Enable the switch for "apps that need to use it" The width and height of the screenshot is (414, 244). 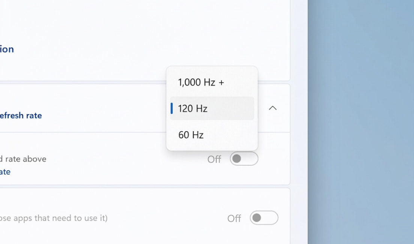point(264,218)
